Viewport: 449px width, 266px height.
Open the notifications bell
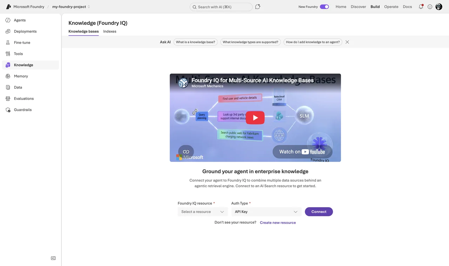tap(421, 7)
